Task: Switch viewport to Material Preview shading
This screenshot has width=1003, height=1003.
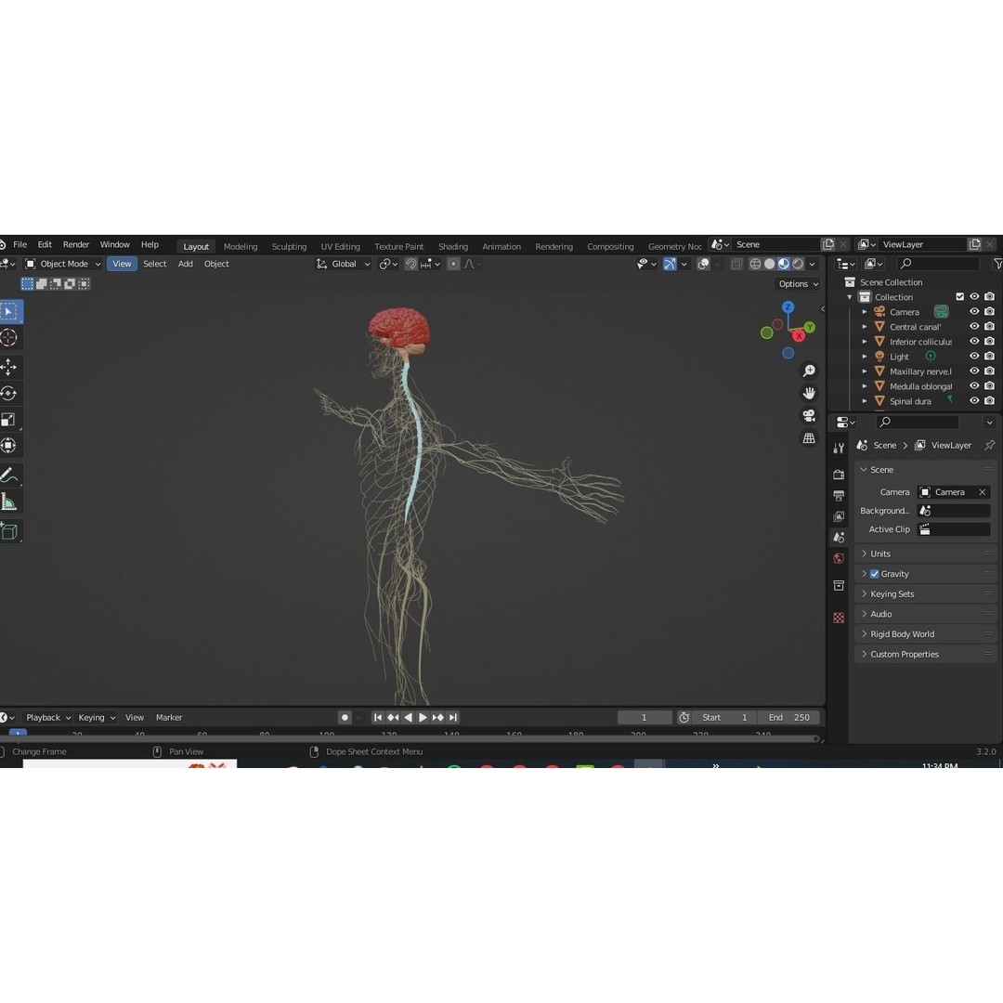Action: [x=784, y=264]
